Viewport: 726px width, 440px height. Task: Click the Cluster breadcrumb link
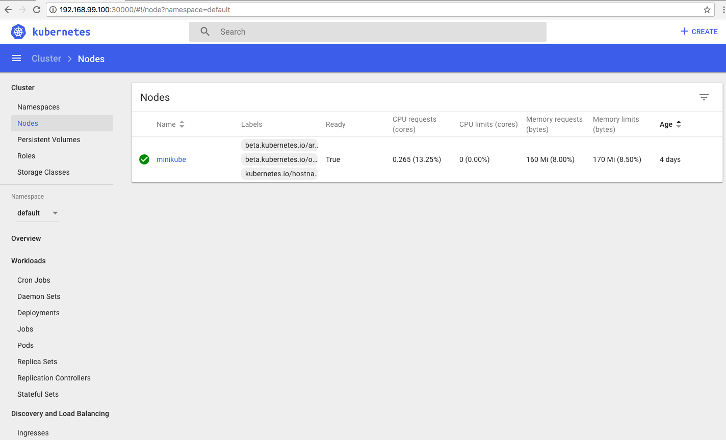point(46,59)
